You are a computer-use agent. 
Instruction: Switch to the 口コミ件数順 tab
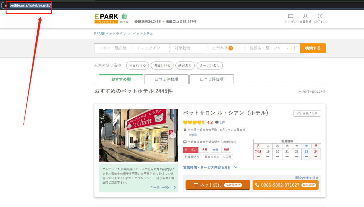pyautogui.click(x=166, y=79)
